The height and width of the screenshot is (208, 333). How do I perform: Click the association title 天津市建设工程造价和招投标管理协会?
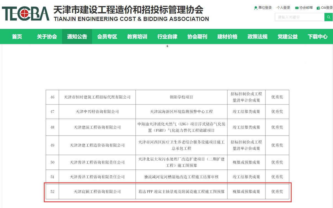tap(128, 10)
